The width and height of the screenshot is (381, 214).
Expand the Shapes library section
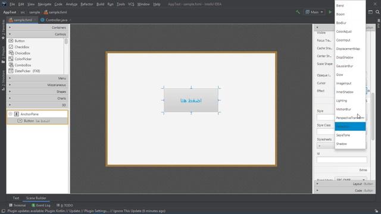click(x=38, y=92)
